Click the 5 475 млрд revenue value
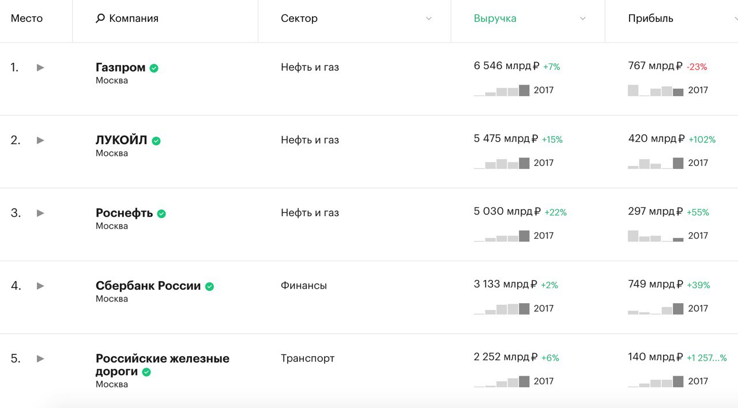 pyautogui.click(x=506, y=139)
